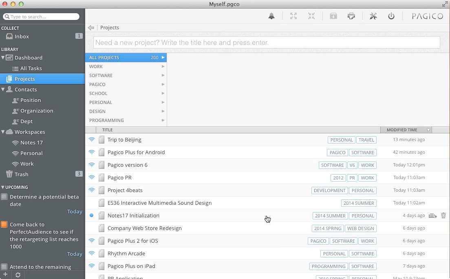Expand the WORK category arrow
Screen dimensions: 450x279
point(163,66)
